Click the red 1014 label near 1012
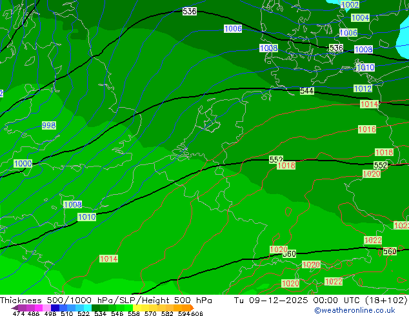Viewport: 409px width, 316px height. 369,104
